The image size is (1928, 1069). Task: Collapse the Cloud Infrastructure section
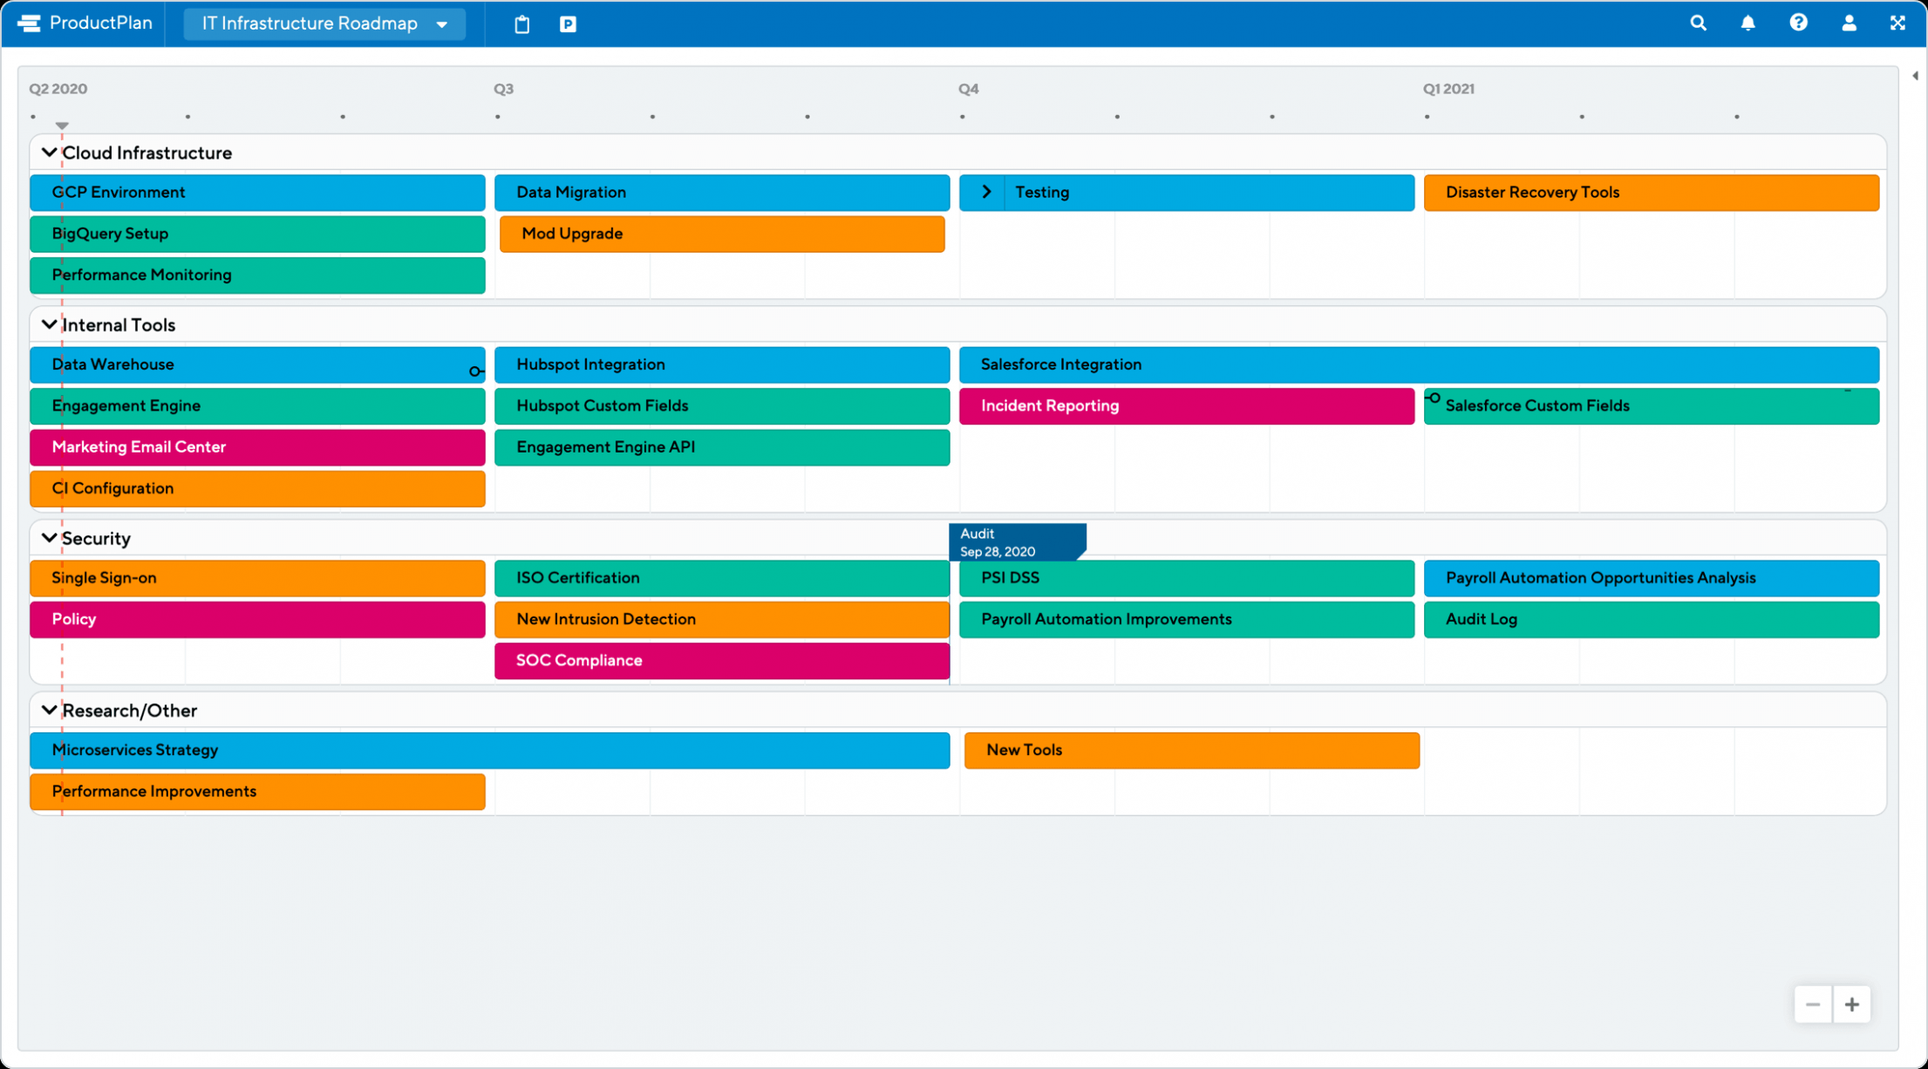click(49, 153)
